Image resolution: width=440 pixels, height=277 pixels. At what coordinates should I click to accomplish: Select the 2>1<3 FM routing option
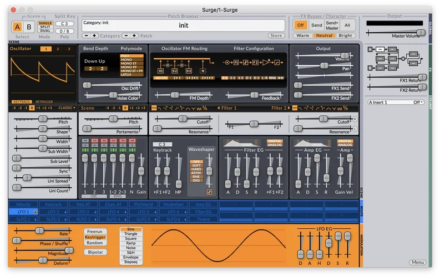(208, 78)
